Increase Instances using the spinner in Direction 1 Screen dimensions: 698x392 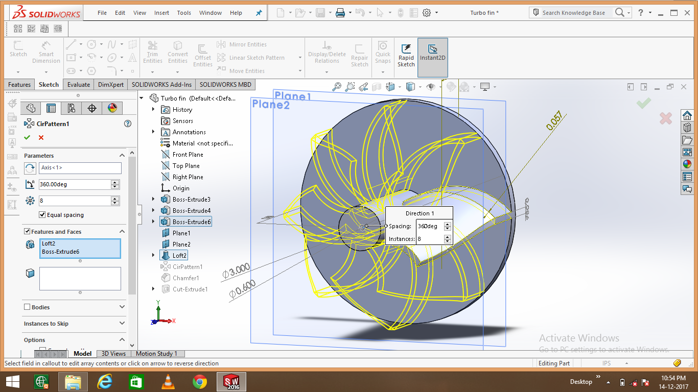tap(447, 236)
